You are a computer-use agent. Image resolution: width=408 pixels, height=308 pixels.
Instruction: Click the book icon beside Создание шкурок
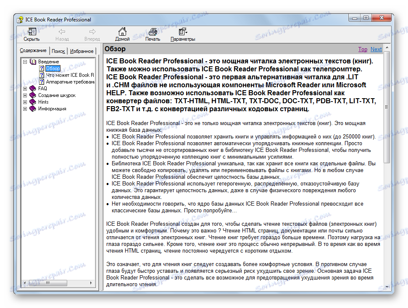(33, 95)
